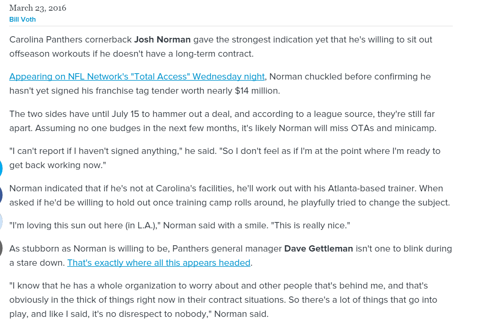
Task: Click the horizontal divider under the byline
Action: [231, 26]
